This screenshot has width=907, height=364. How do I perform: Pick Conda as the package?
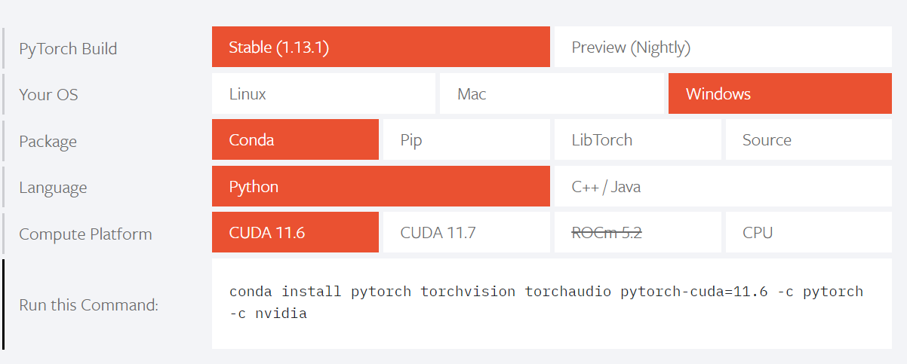tap(295, 140)
